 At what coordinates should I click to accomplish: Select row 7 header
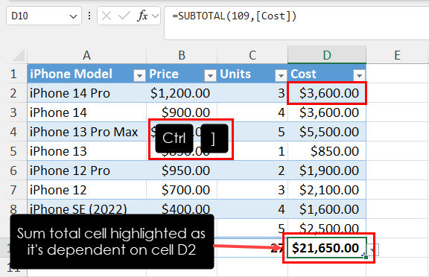13,190
